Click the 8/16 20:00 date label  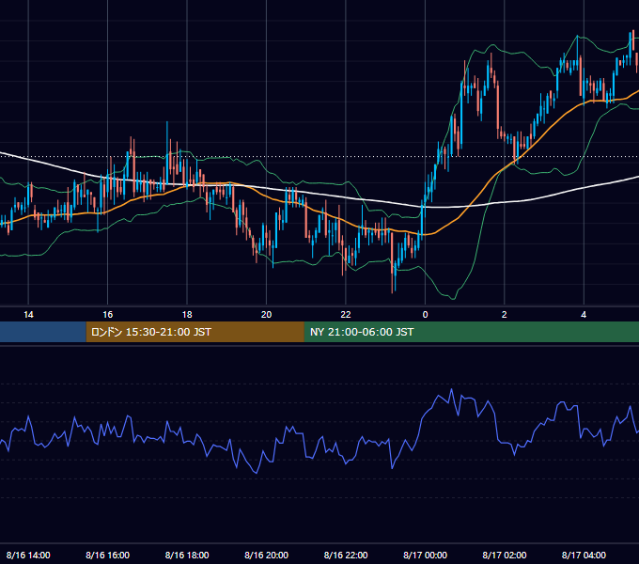pos(266,555)
